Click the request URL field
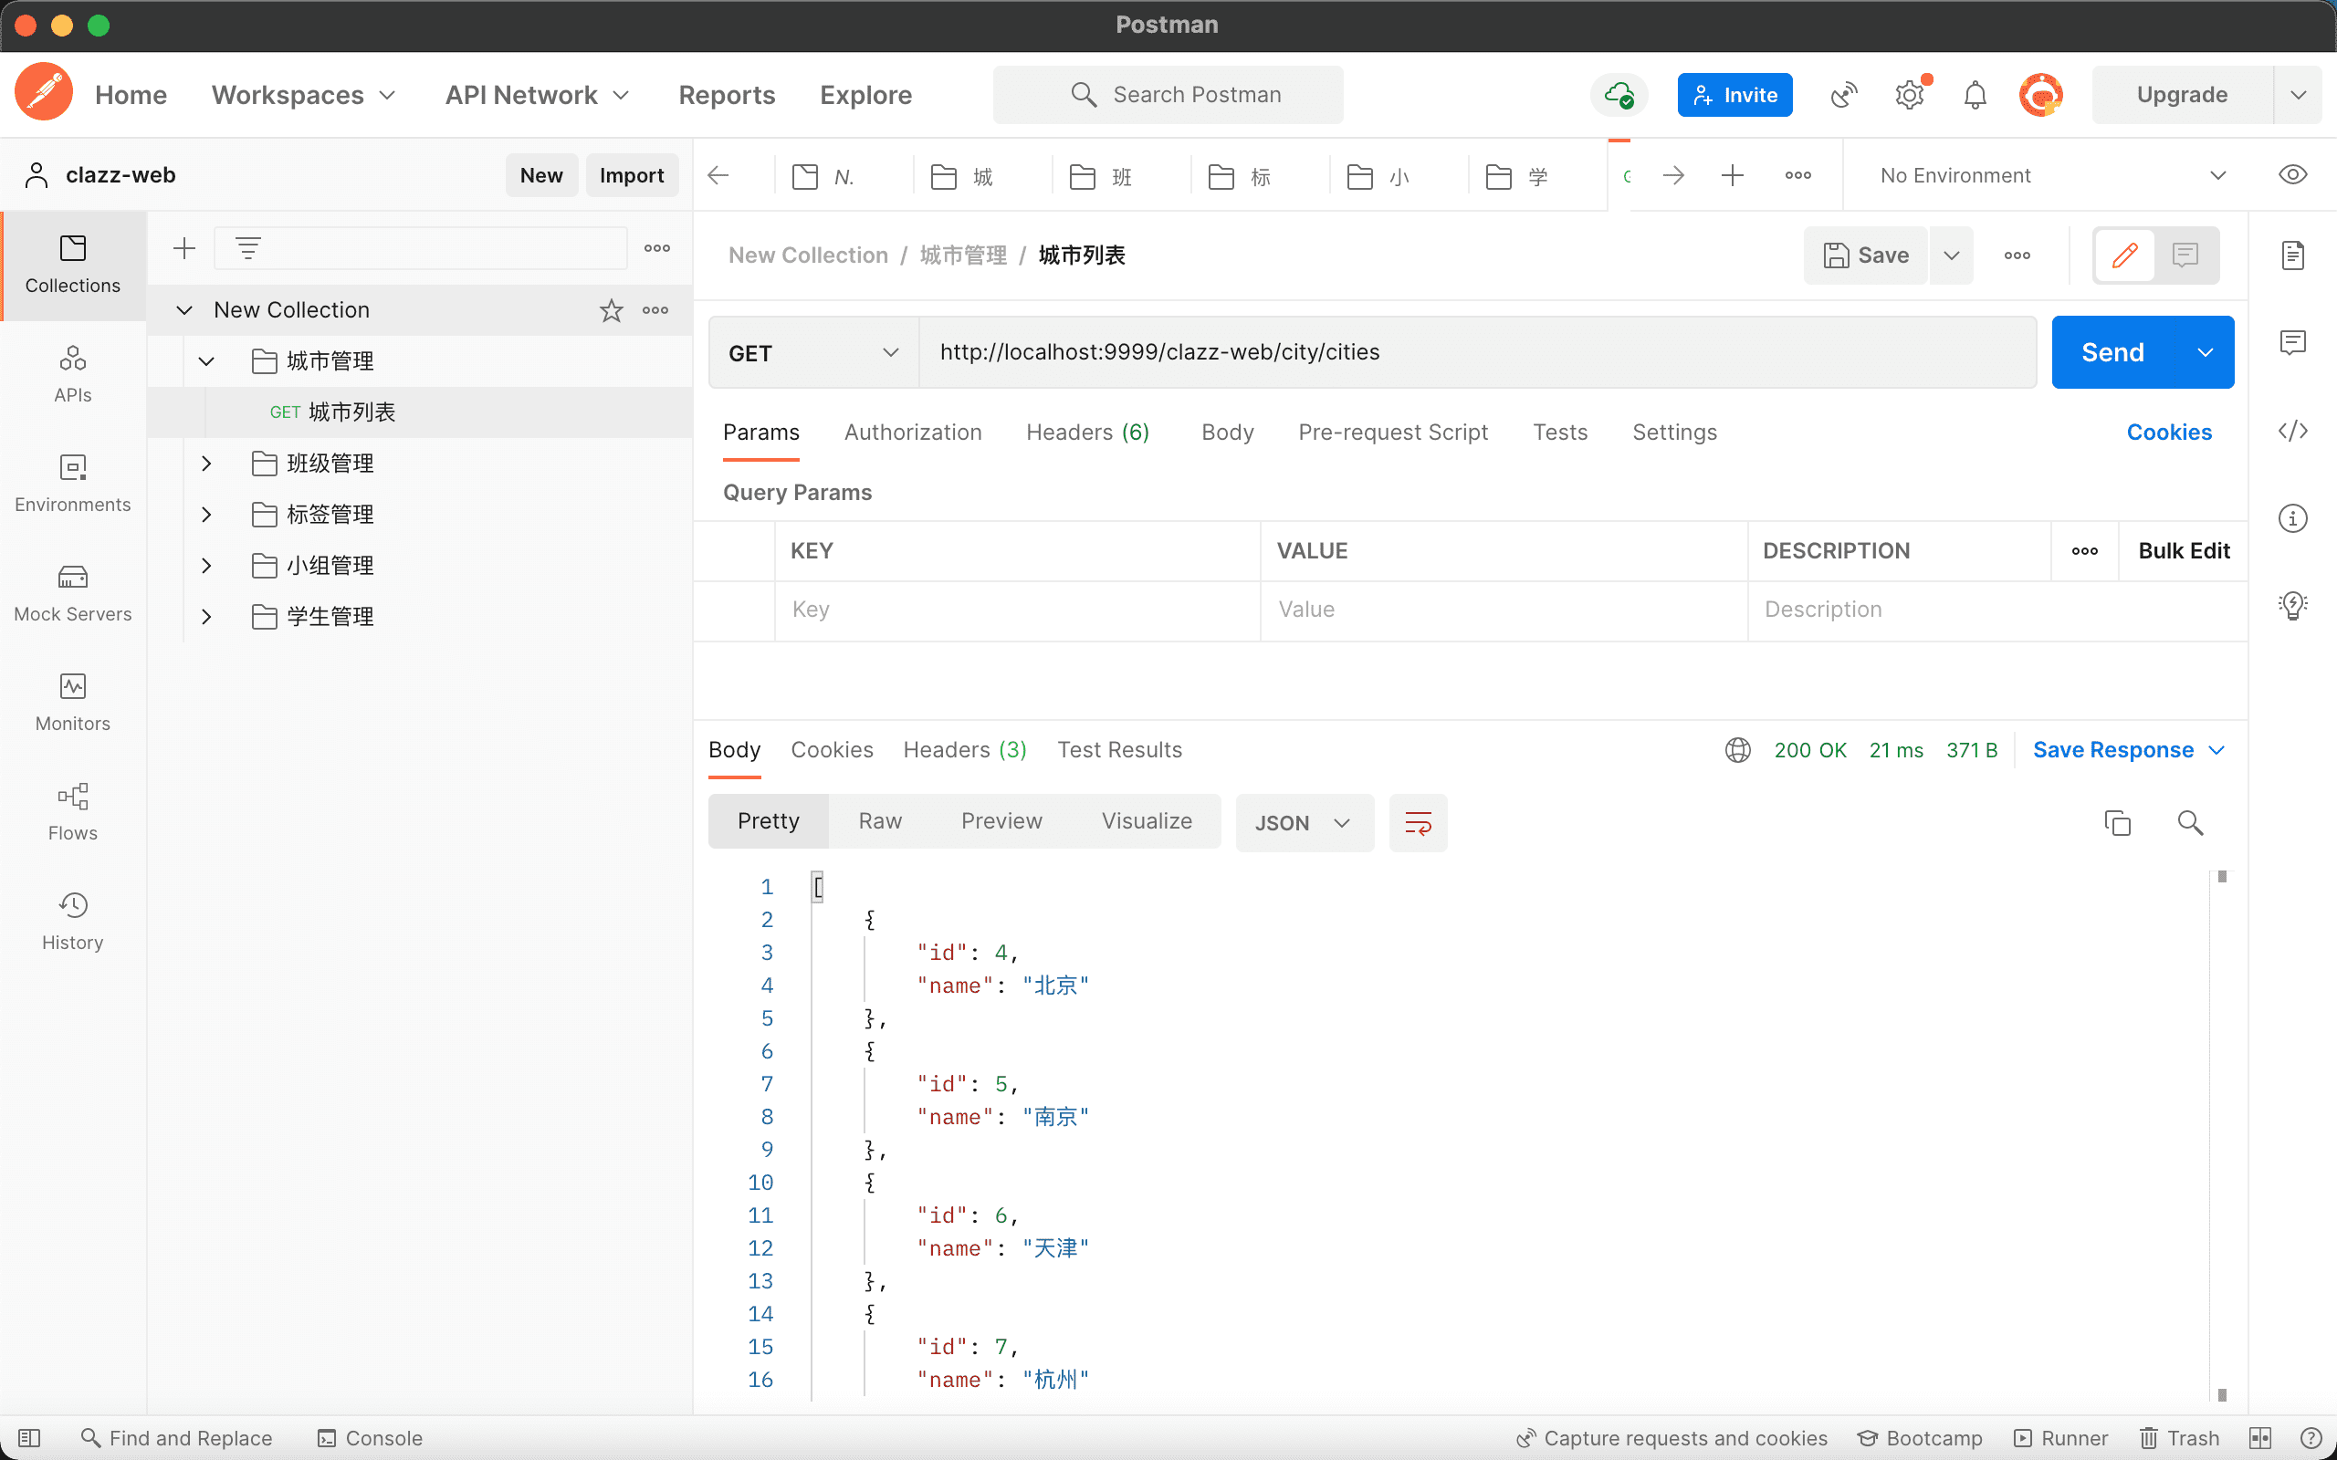Screen dimensions: 2337x1460 pyautogui.click(x=1478, y=352)
